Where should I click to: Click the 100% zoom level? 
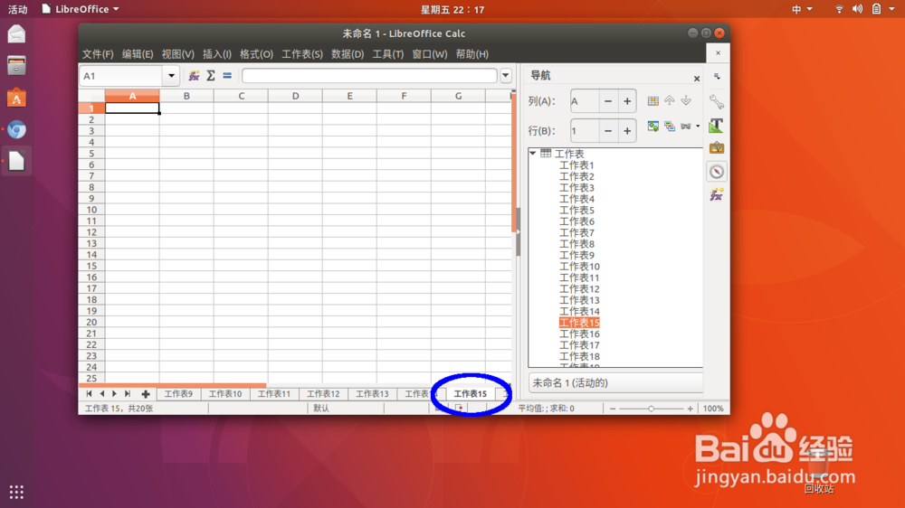pyautogui.click(x=713, y=409)
